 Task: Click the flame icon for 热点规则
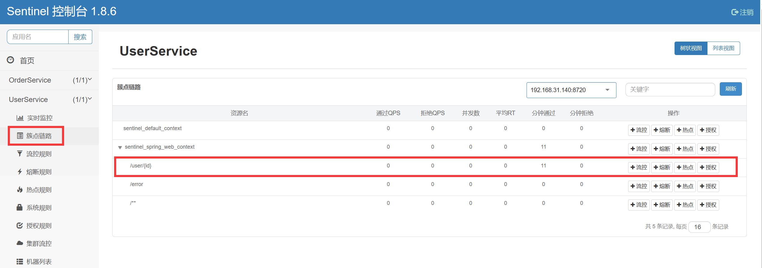[20, 190]
